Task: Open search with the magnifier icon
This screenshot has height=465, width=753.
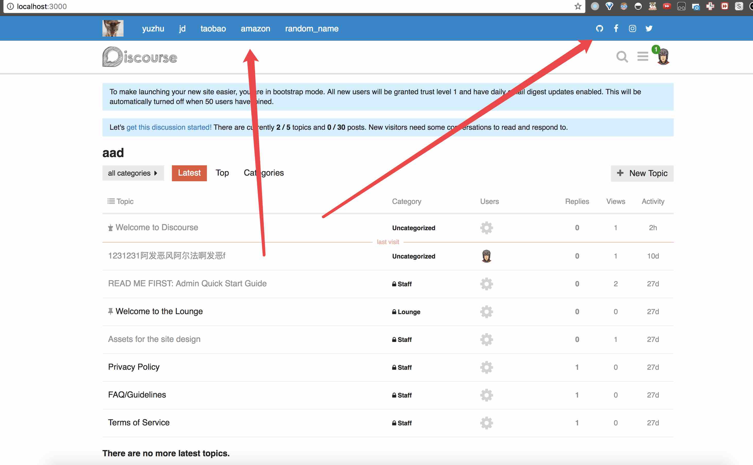Action: click(622, 57)
